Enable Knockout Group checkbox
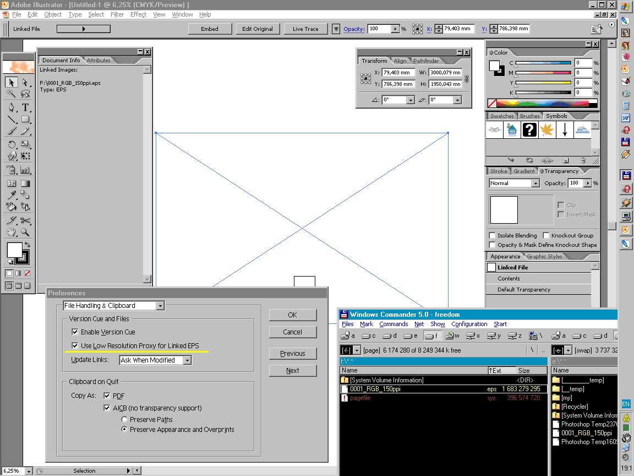The height and width of the screenshot is (476, 634). [x=546, y=236]
